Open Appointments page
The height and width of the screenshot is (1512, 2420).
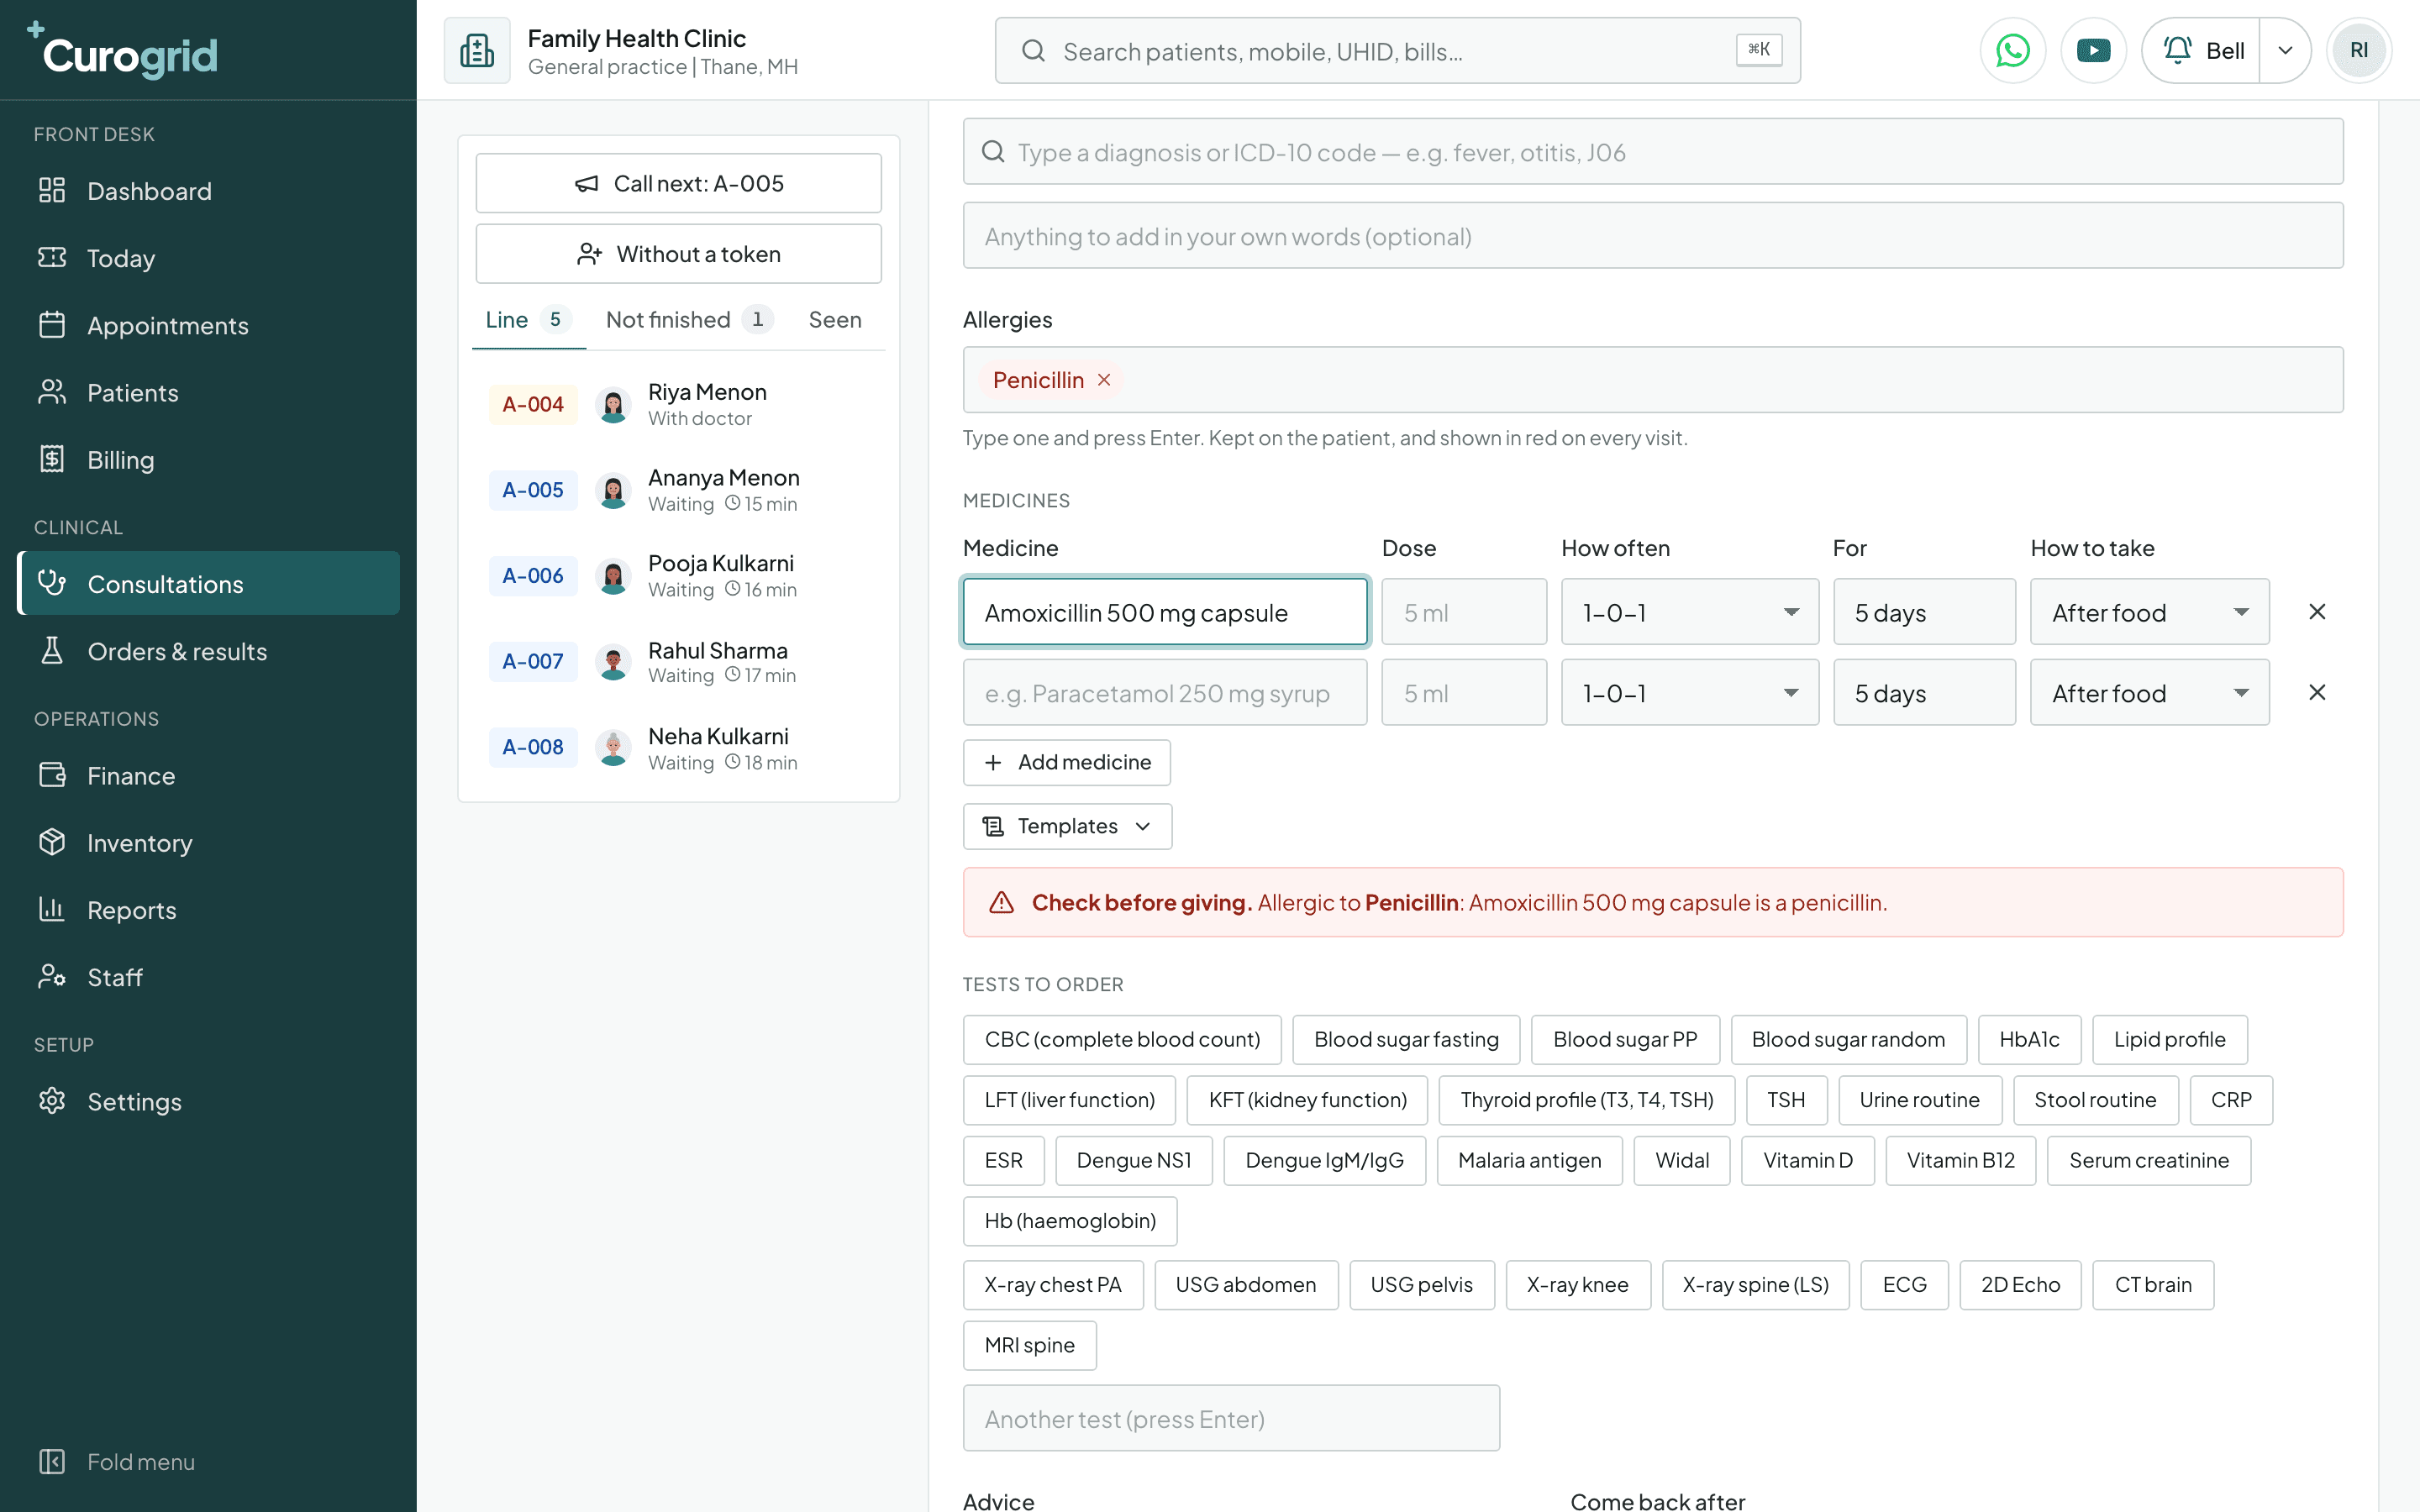coord(208,325)
